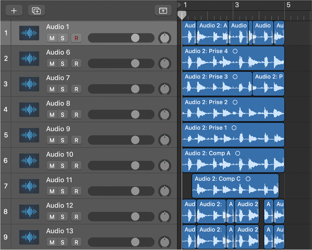Click the playhead marker in the ruler
This screenshot has height=250, width=312.
coord(182,15)
